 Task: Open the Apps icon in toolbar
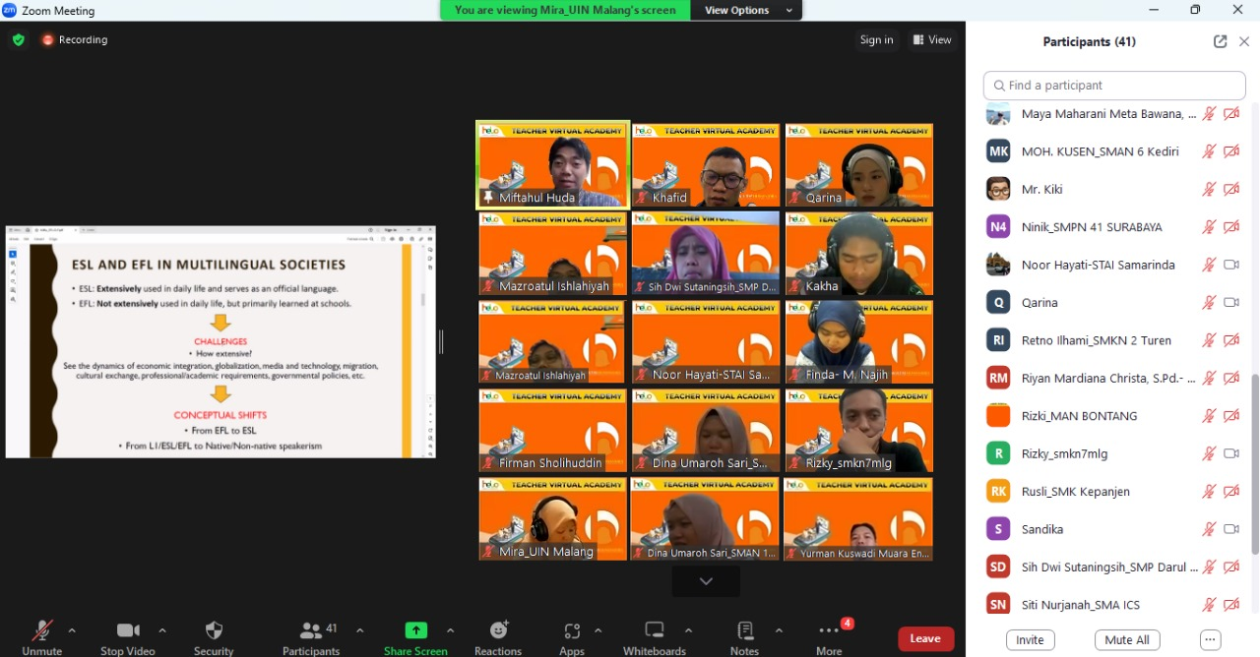pyautogui.click(x=572, y=631)
